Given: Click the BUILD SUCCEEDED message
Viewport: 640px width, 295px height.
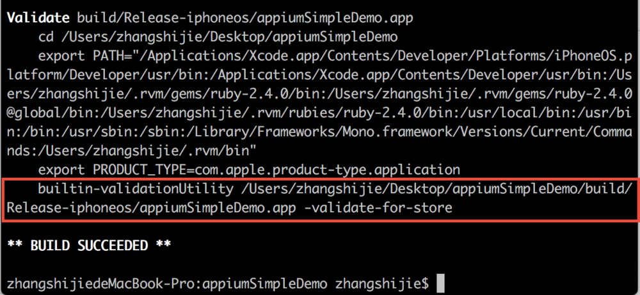Looking at the screenshot, I should (x=89, y=245).
